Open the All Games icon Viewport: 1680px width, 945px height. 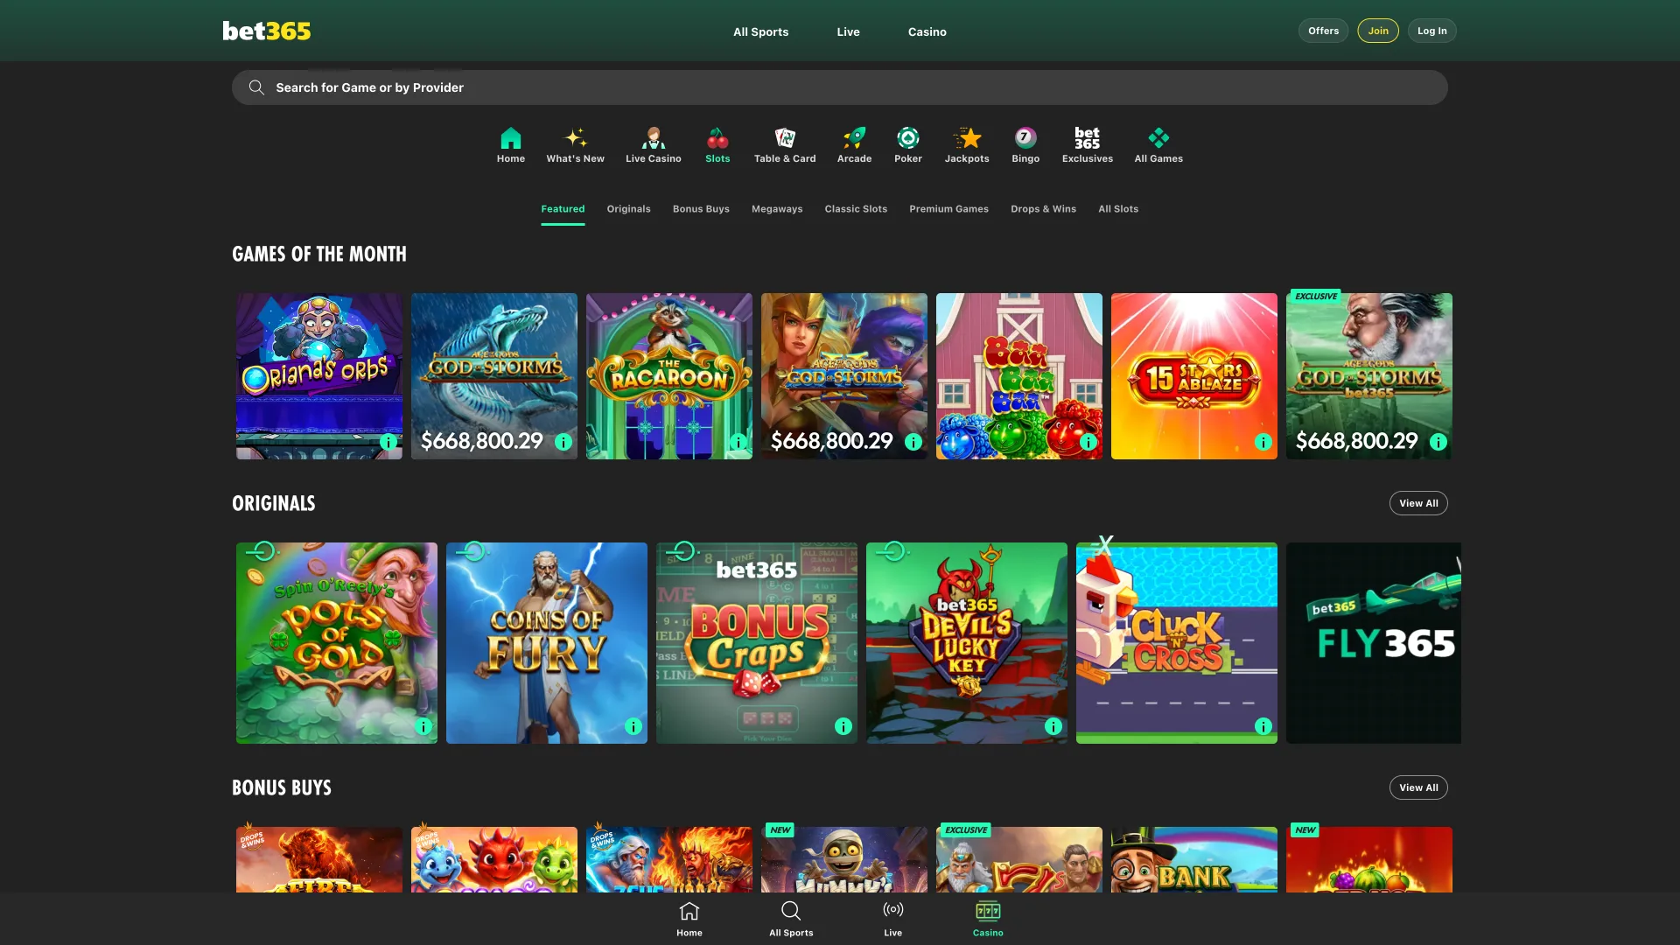click(1158, 138)
